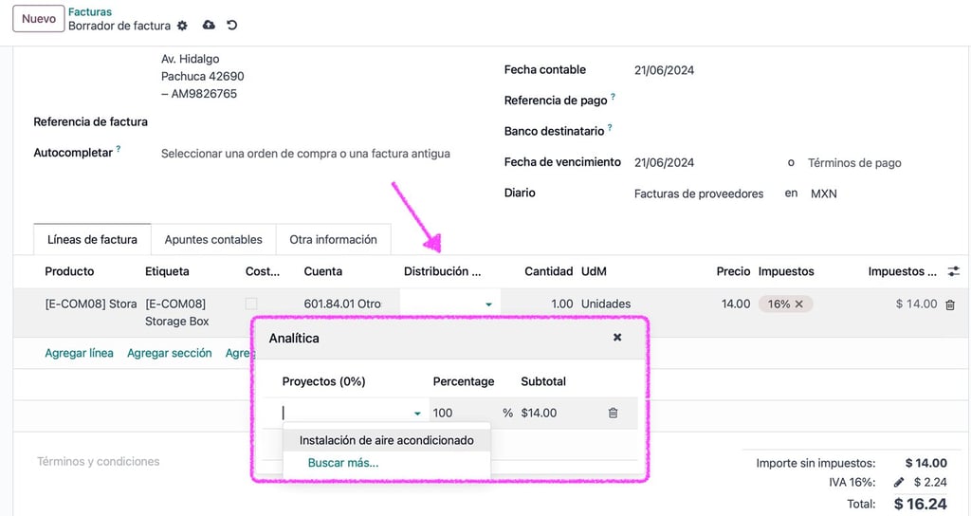Click the discard changes undo icon
Screen dimensions: 971x516
click(x=231, y=25)
